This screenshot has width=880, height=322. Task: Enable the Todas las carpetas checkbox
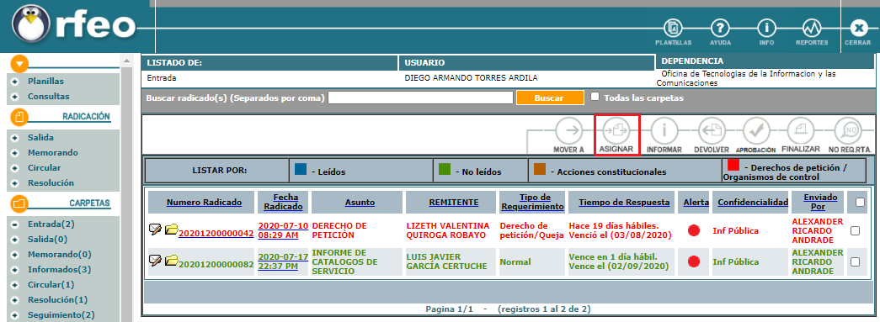(x=595, y=97)
